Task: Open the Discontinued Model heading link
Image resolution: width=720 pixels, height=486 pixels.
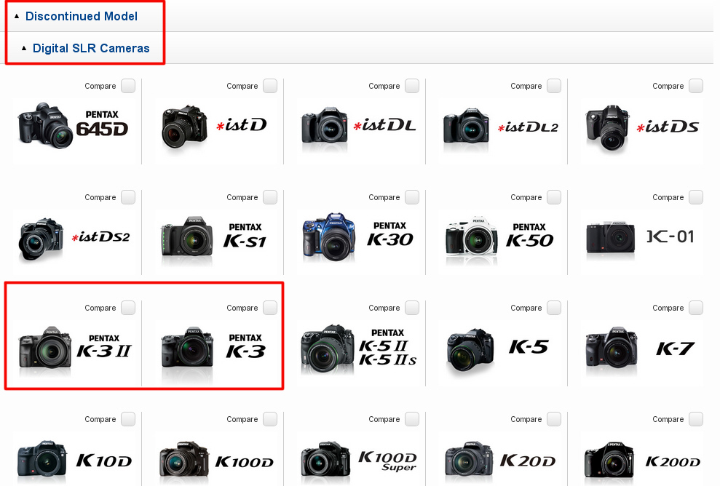Action: [x=82, y=16]
